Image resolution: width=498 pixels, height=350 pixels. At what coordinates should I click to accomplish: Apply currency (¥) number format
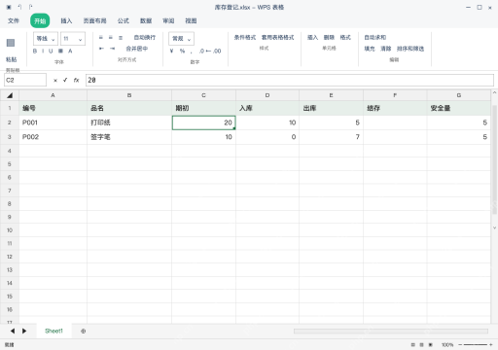171,51
